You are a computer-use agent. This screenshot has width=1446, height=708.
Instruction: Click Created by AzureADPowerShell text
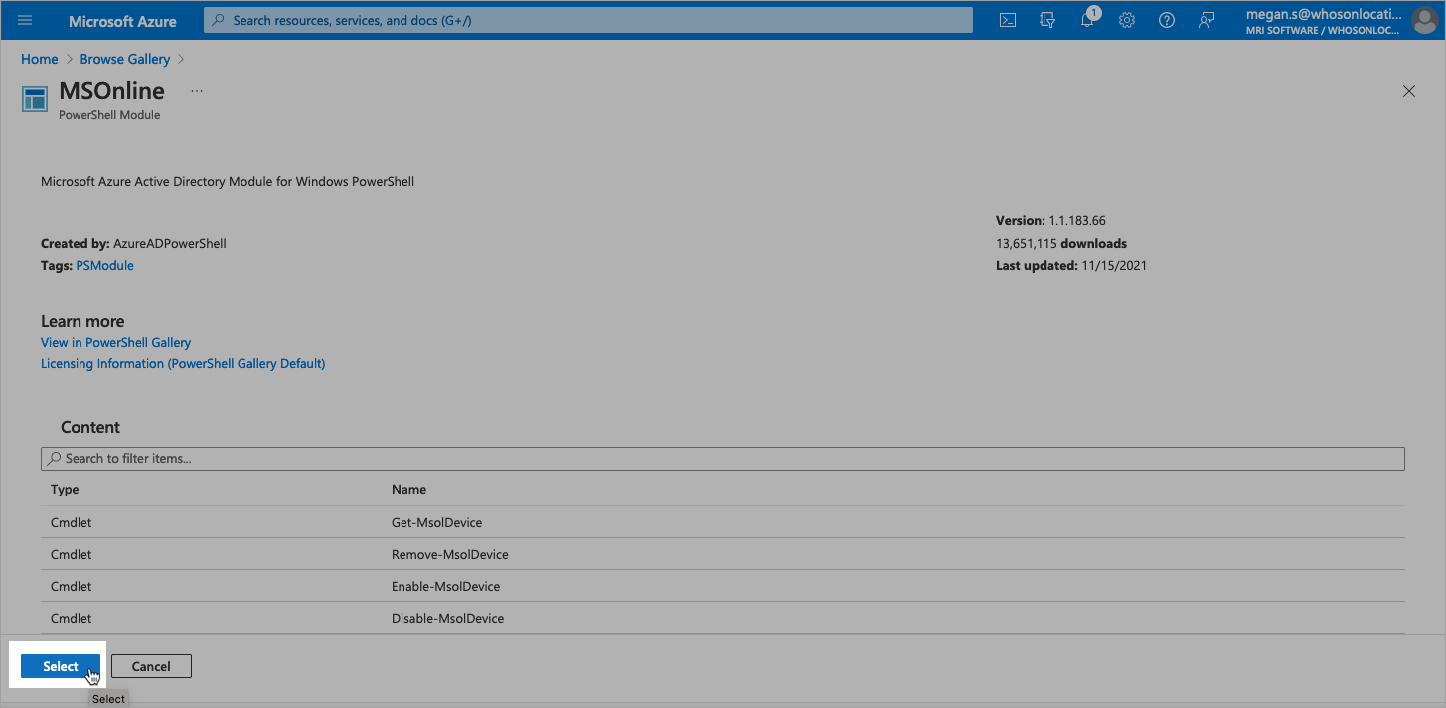click(x=133, y=243)
